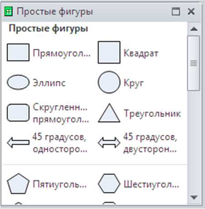Maximize the Простые фигуры stencil window
The width and height of the screenshot is (205, 209).
(176, 11)
